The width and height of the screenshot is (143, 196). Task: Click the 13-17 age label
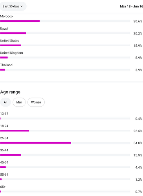4,114
